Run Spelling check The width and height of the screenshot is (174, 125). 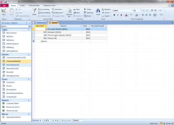point(88,13)
